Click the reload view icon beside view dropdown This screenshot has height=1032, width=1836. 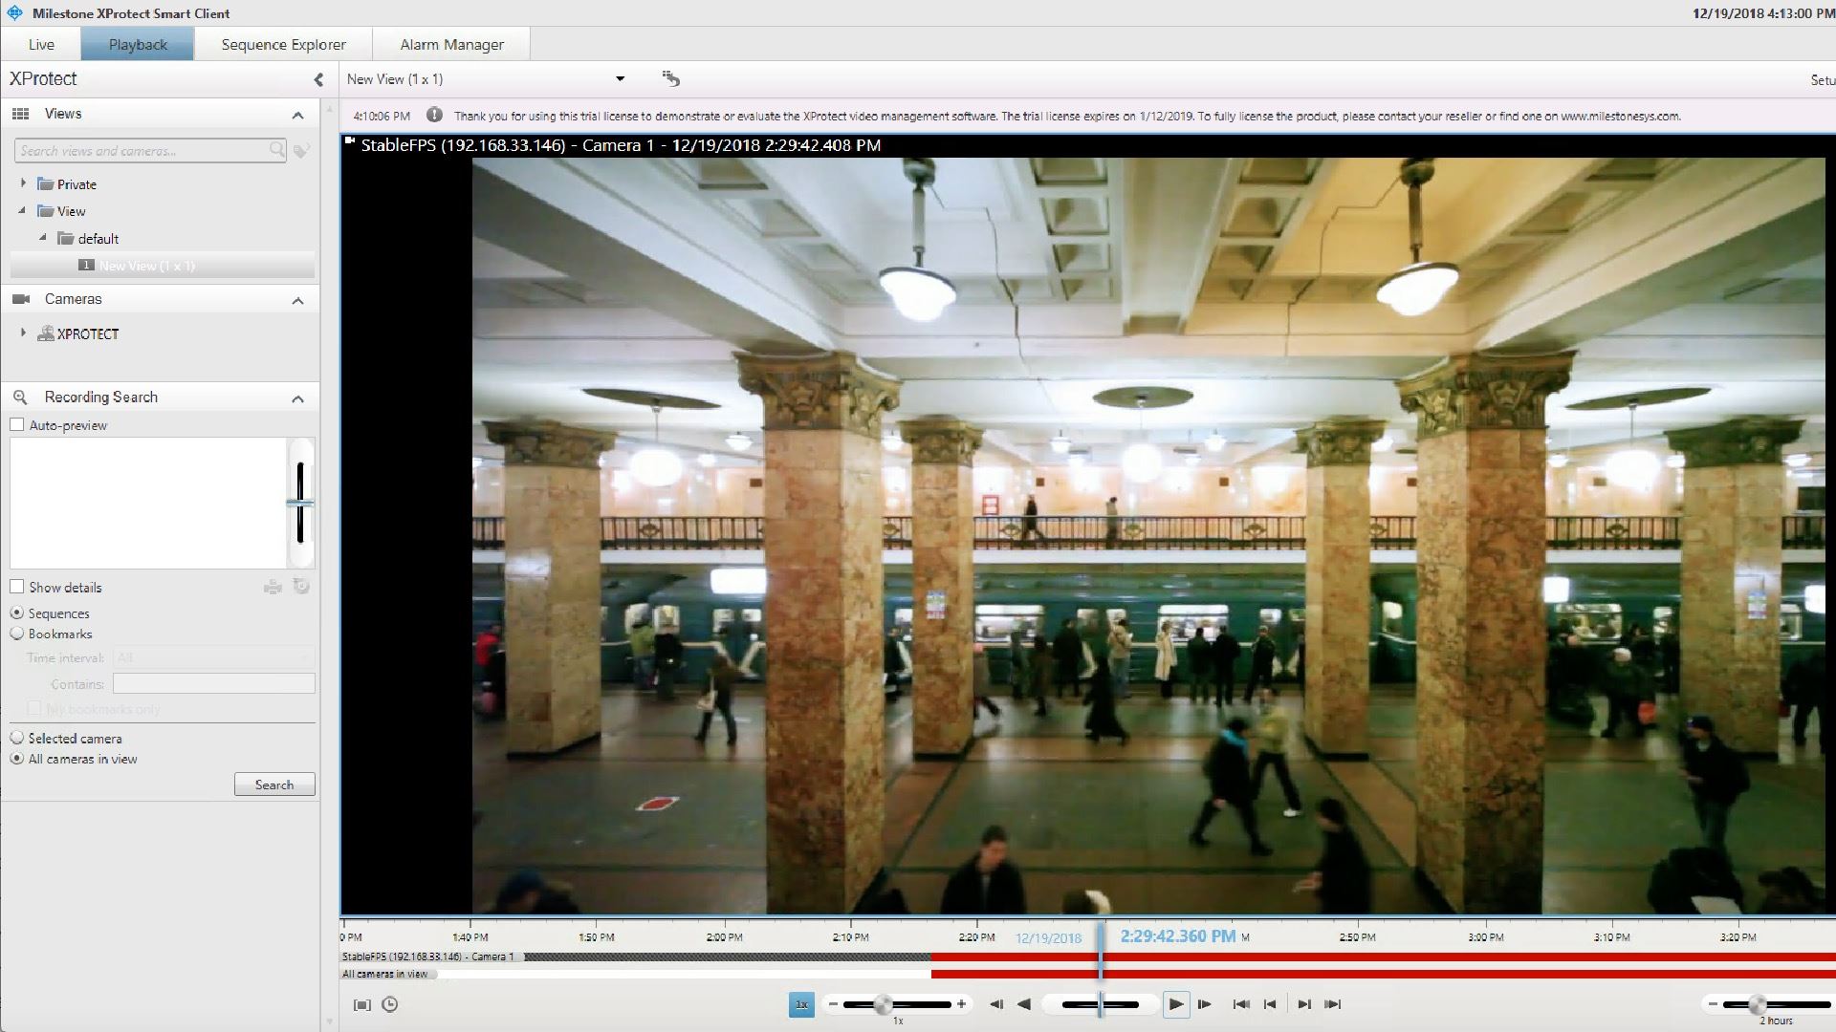click(670, 78)
